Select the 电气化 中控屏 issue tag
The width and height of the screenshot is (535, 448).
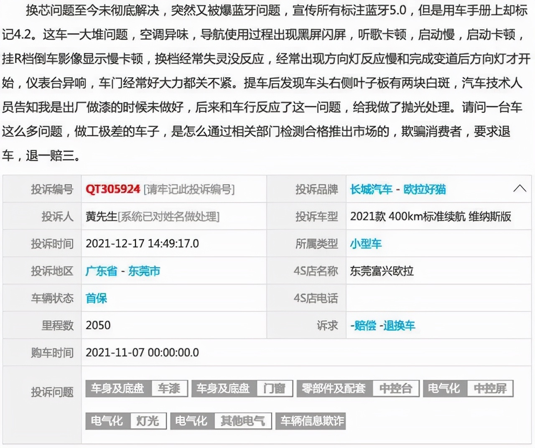(x=468, y=388)
